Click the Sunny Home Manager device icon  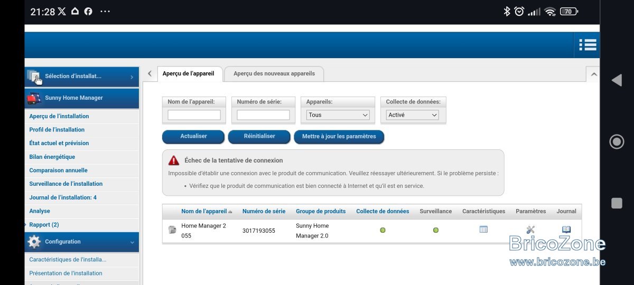coord(34,98)
